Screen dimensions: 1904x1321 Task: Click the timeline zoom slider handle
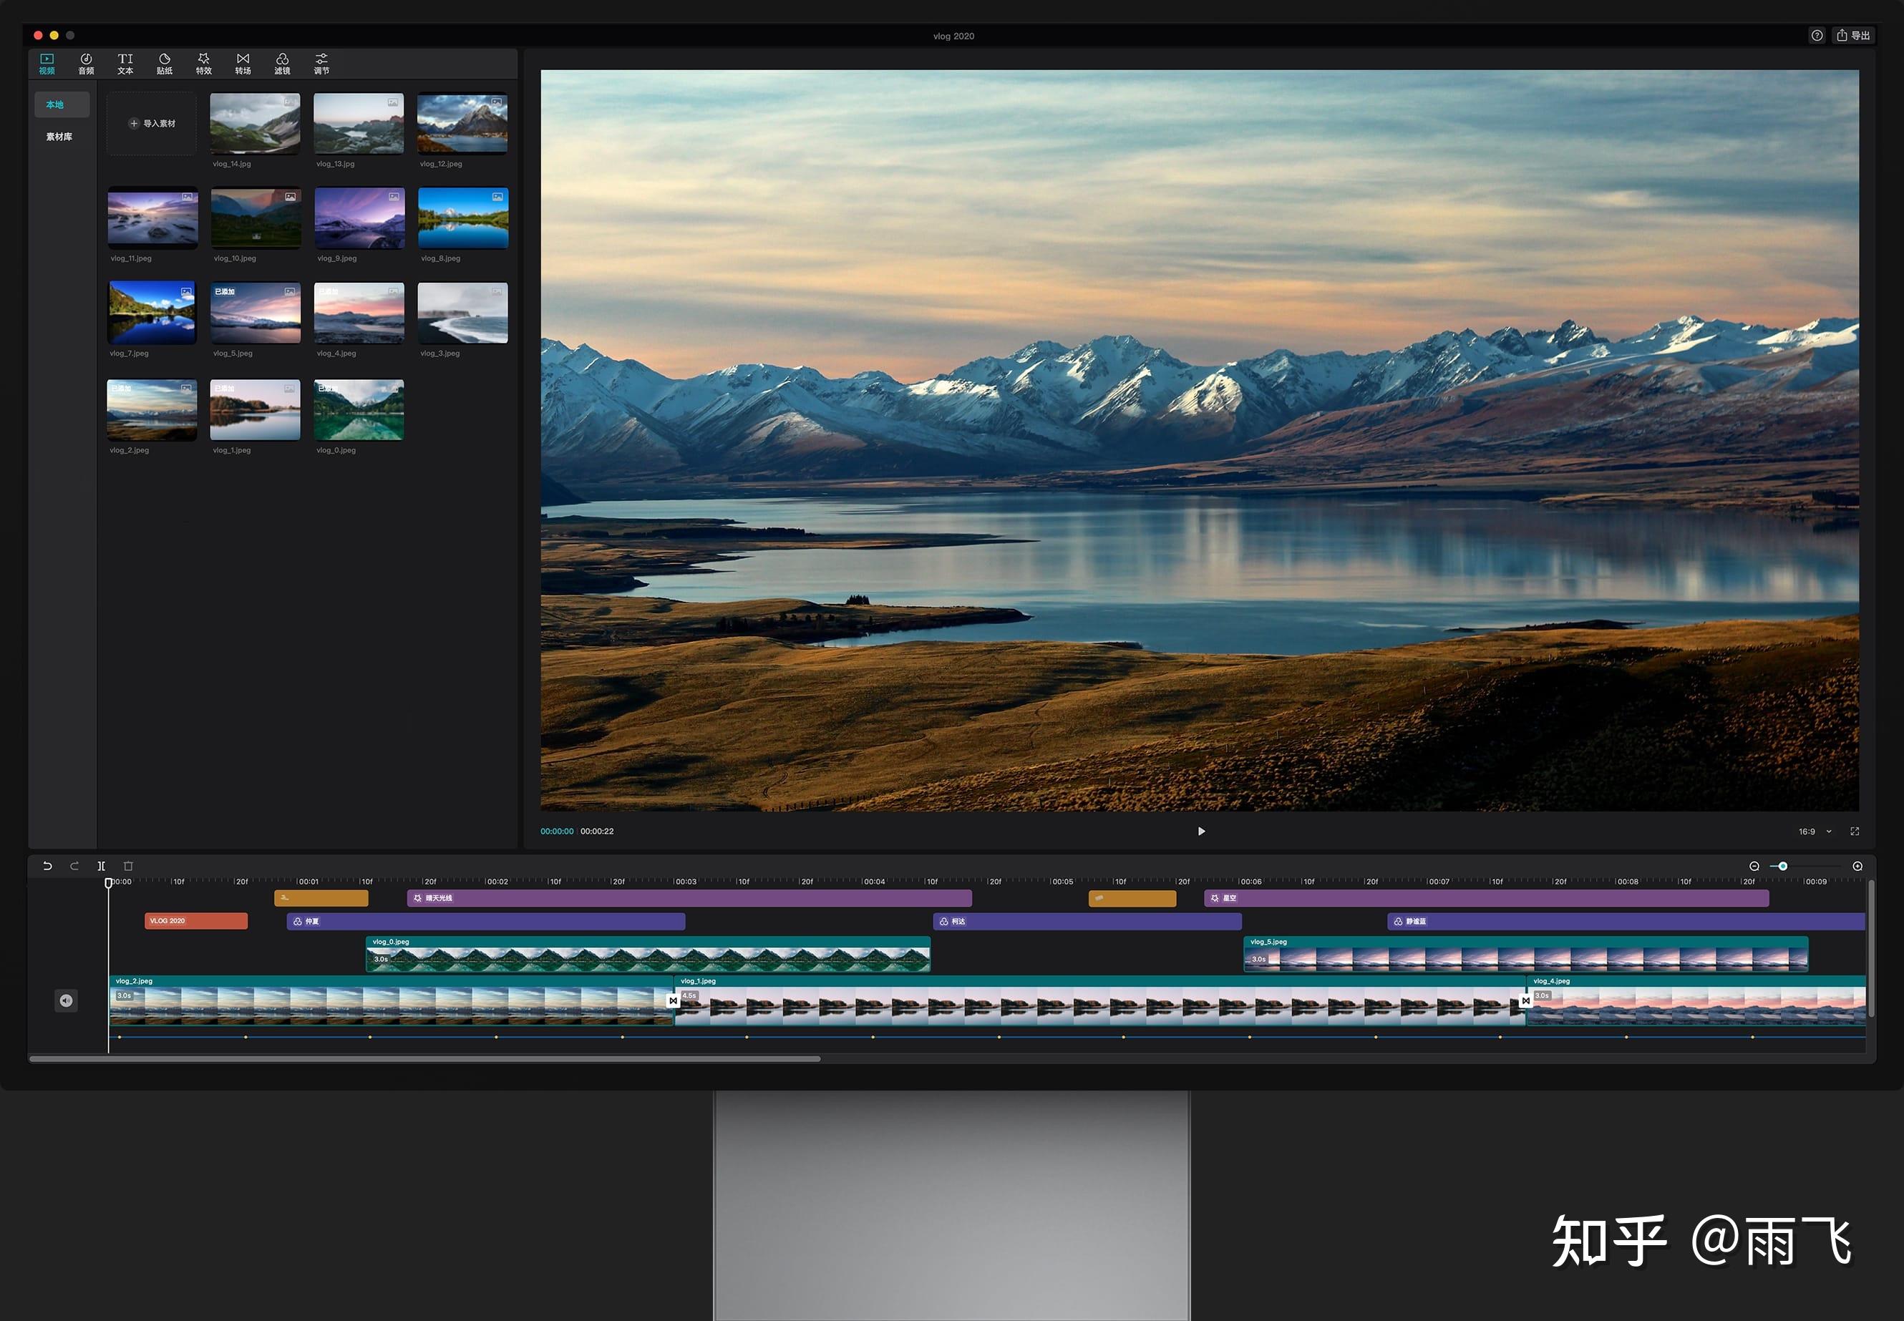(x=1783, y=866)
